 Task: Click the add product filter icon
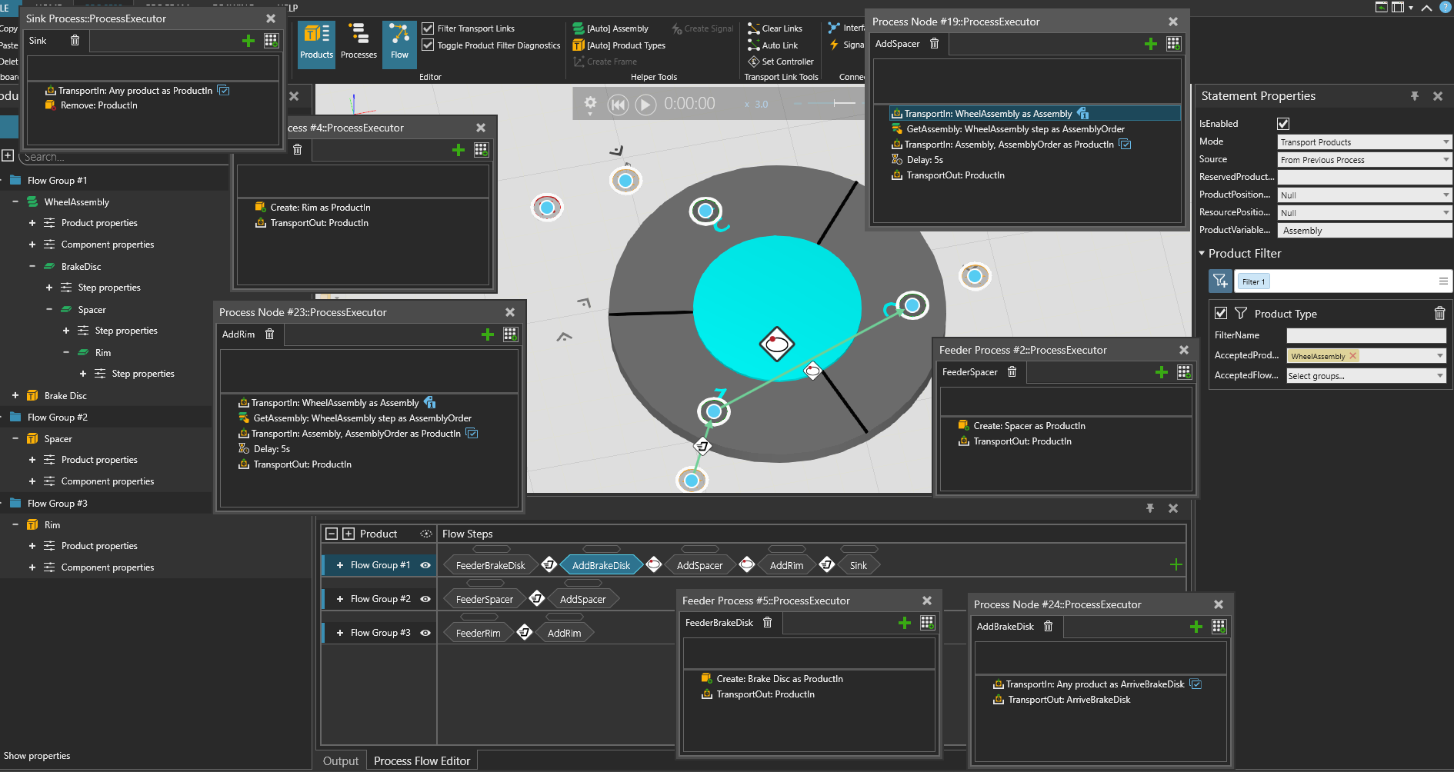coord(1220,281)
